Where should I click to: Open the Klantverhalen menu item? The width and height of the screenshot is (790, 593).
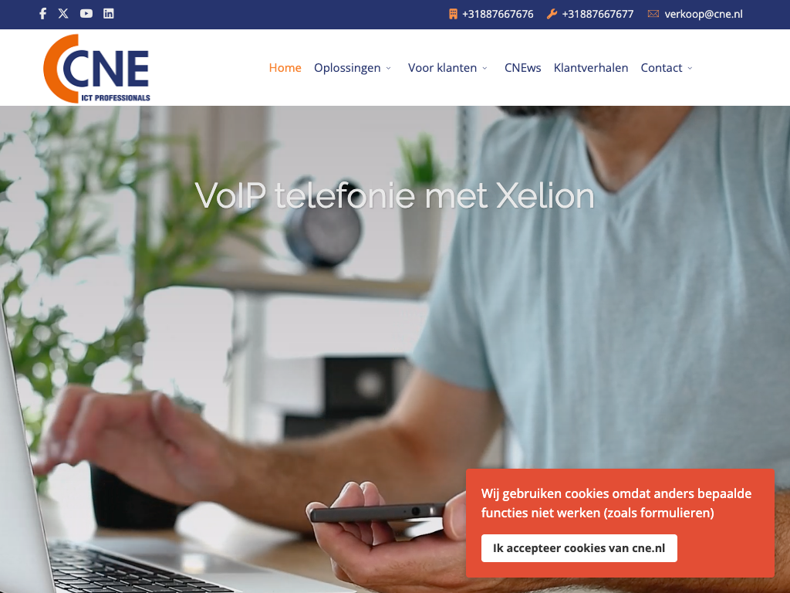click(x=590, y=68)
